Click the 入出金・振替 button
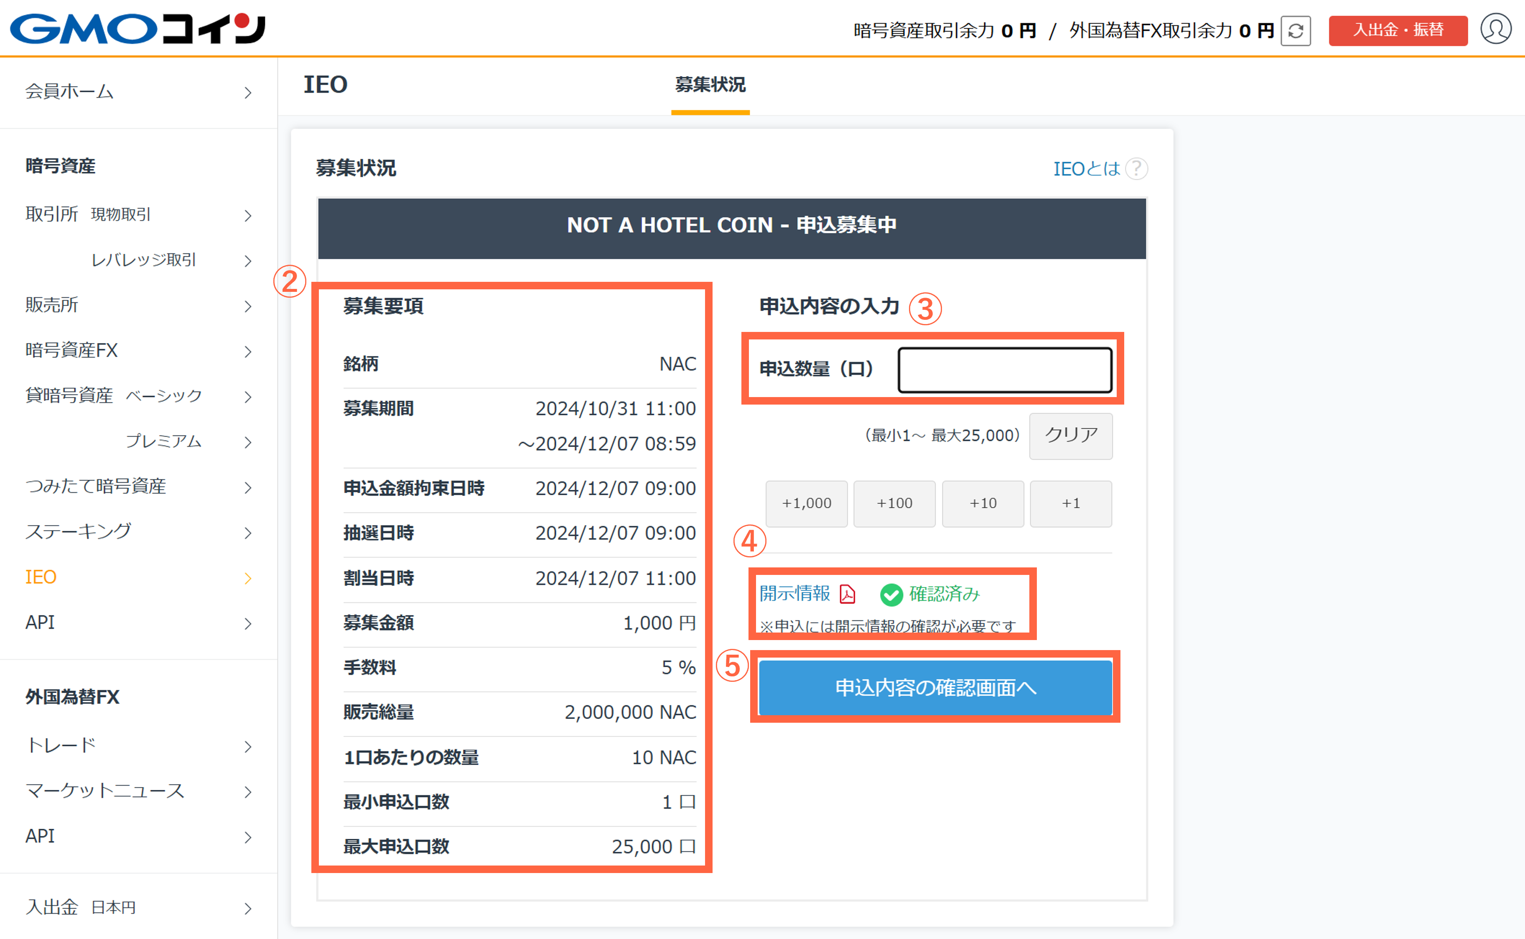This screenshot has width=1525, height=939. (x=1398, y=30)
